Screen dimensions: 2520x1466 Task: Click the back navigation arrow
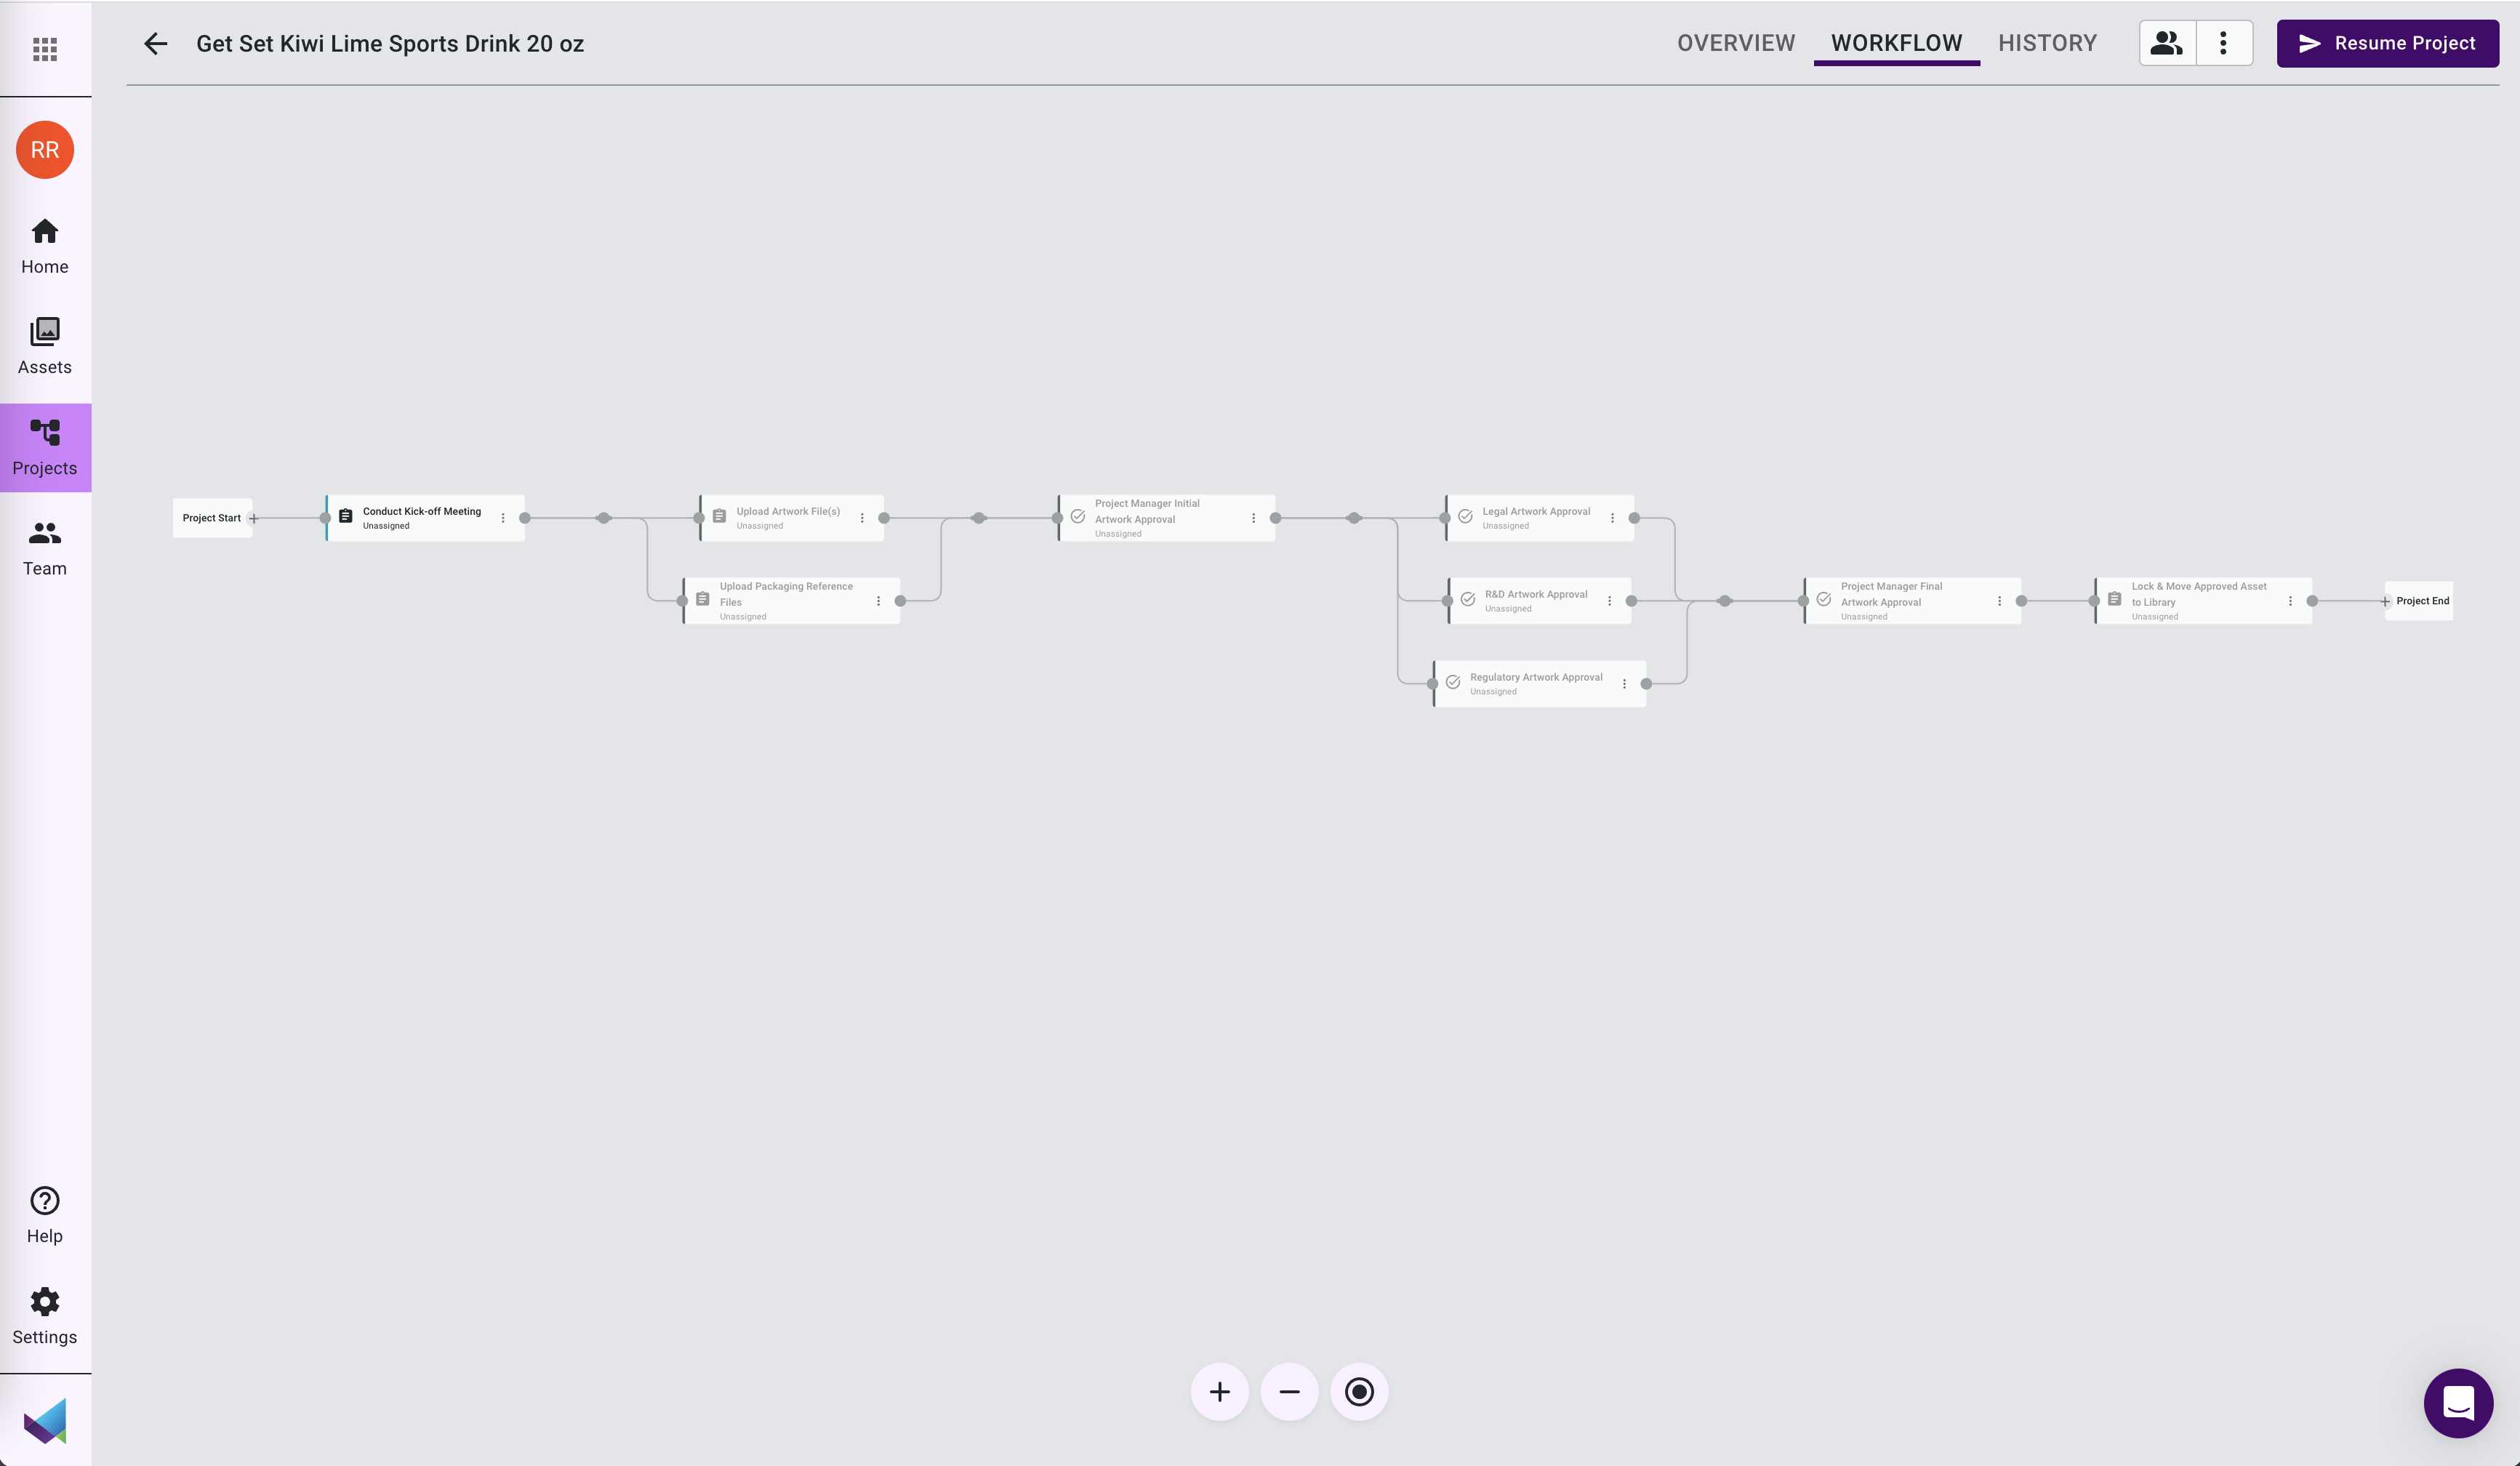pos(155,44)
